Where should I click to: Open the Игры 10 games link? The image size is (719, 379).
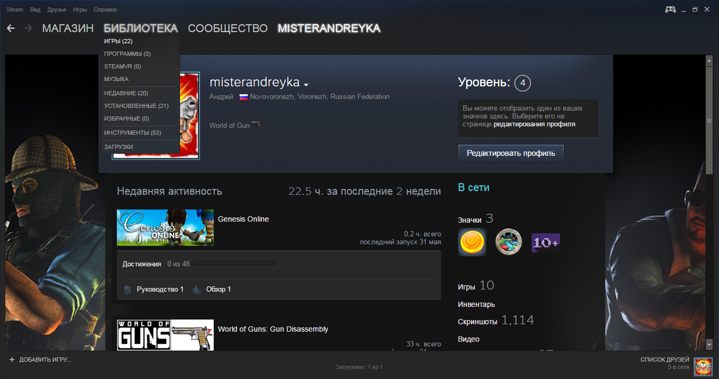(x=476, y=286)
